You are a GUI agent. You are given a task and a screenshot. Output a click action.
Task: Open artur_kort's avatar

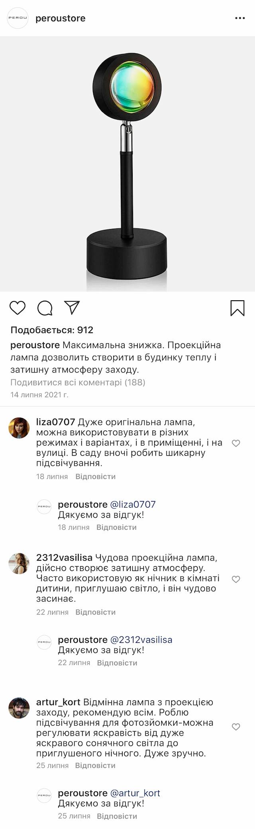(19, 708)
